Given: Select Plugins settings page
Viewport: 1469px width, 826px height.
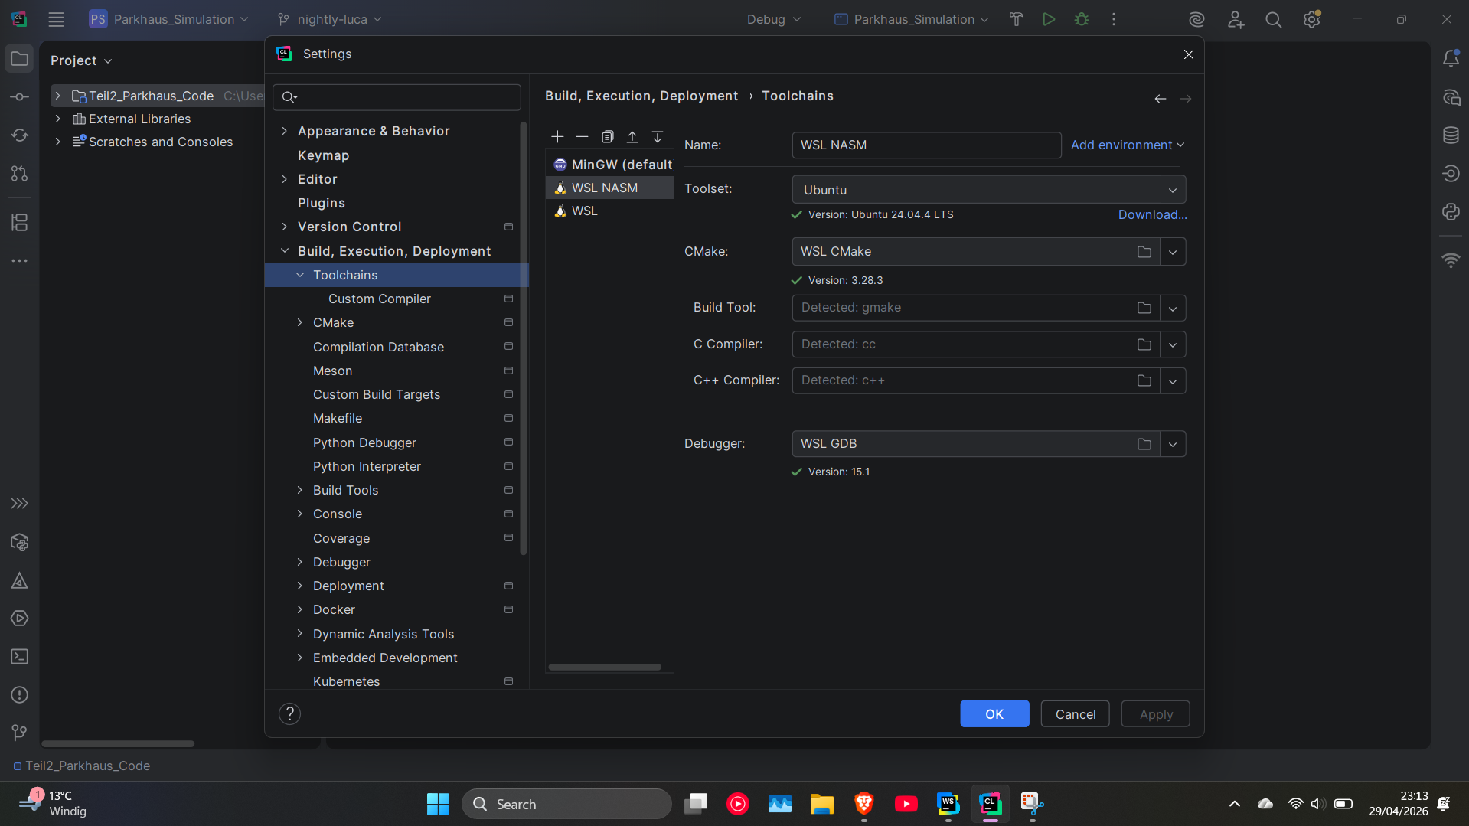Looking at the screenshot, I should (321, 203).
